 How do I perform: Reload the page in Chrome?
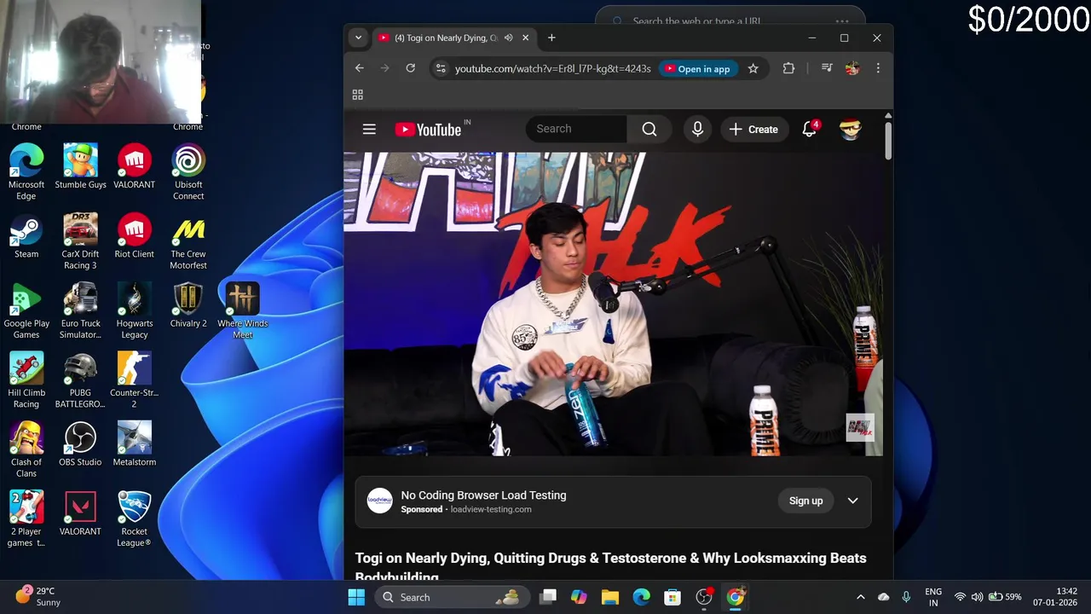point(410,68)
